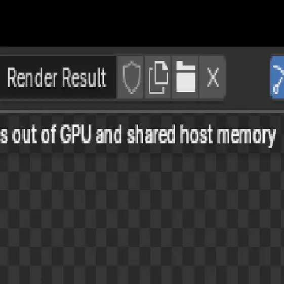Click the word 'and' in the error message
Viewport: 284px width, 284px height.
coord(109,134)
